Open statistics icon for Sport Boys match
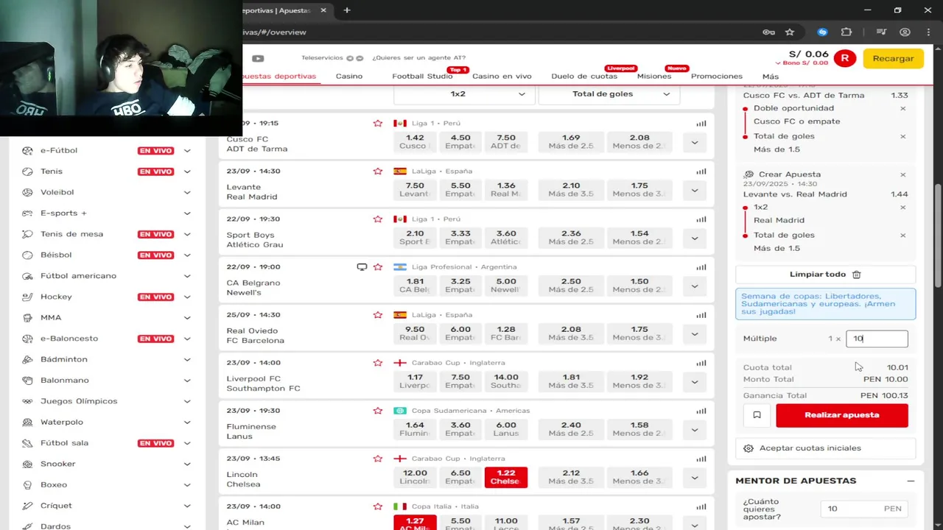Image resolution: width=943 pixels, height=530 pixels. coord(701,219)
